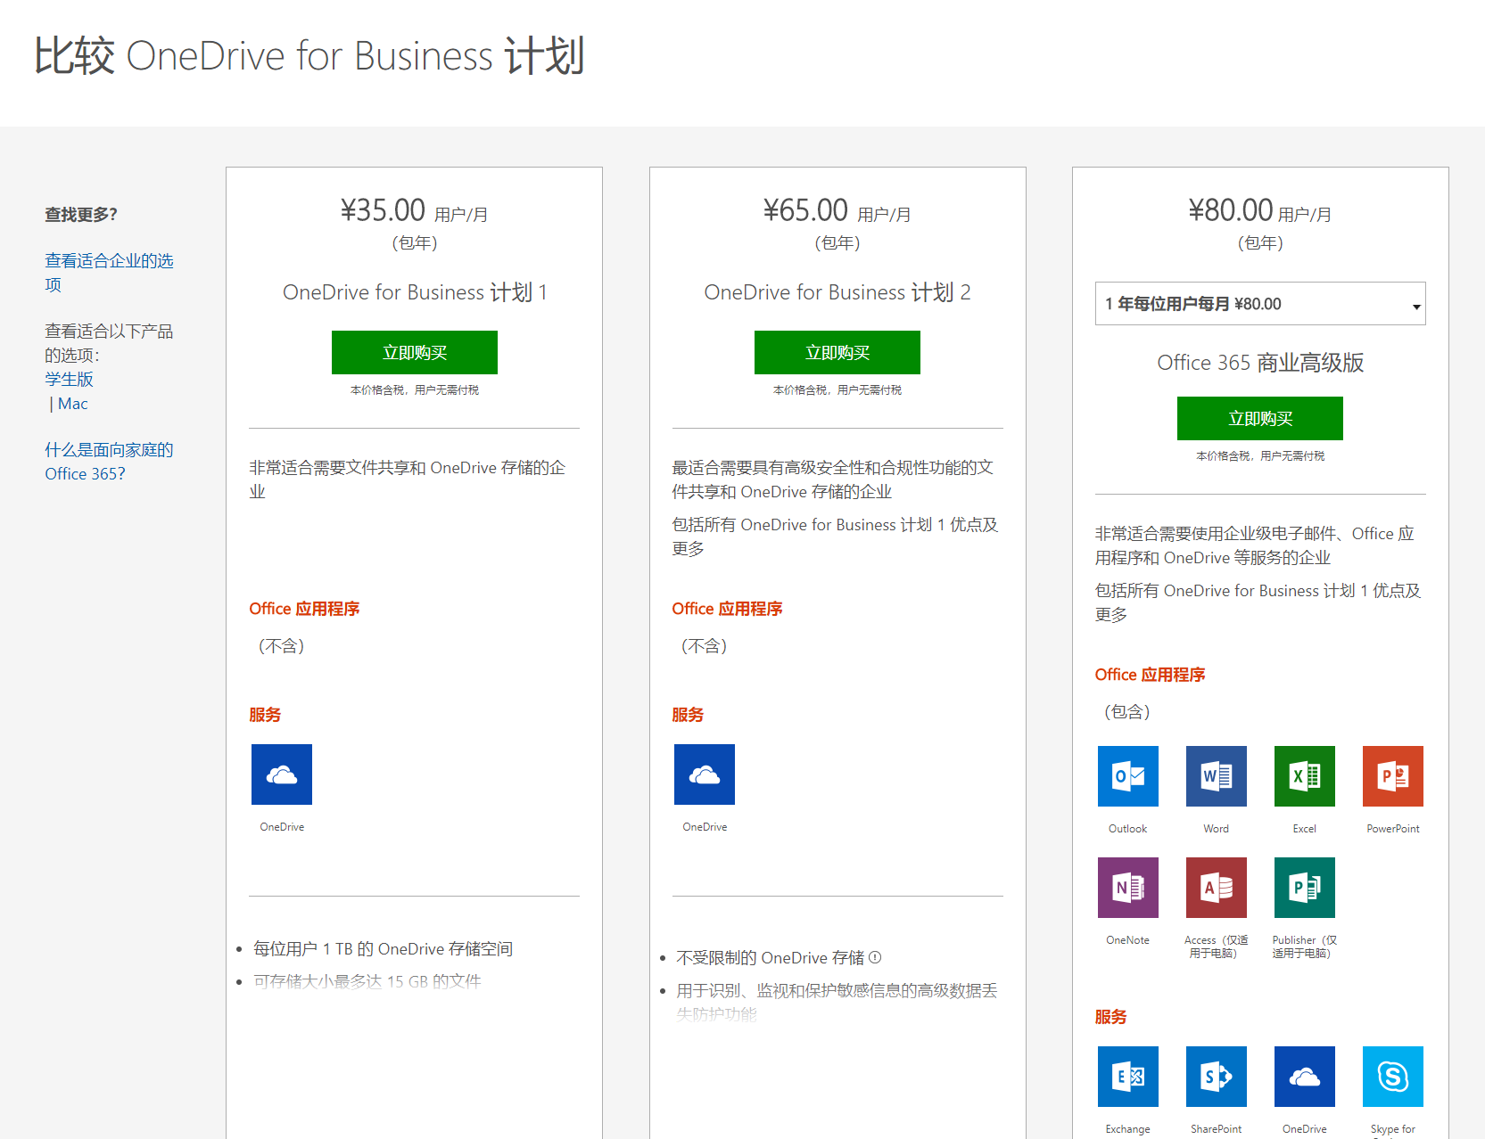Select the Skype for Business icon
Screen dimensions: 1485x1139
click(x=1392, y=1077)
